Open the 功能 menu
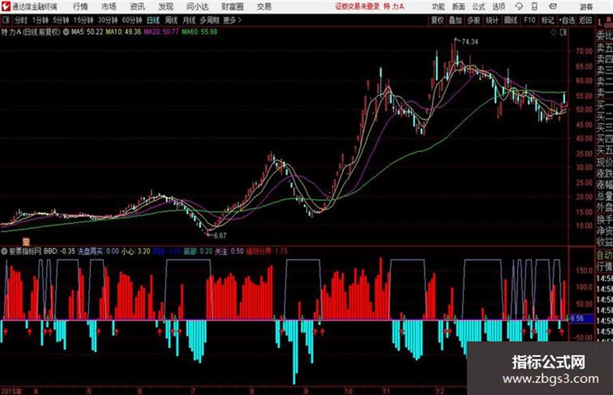The height and width of the screenshot is (395, 613). (x=439, y=6)
